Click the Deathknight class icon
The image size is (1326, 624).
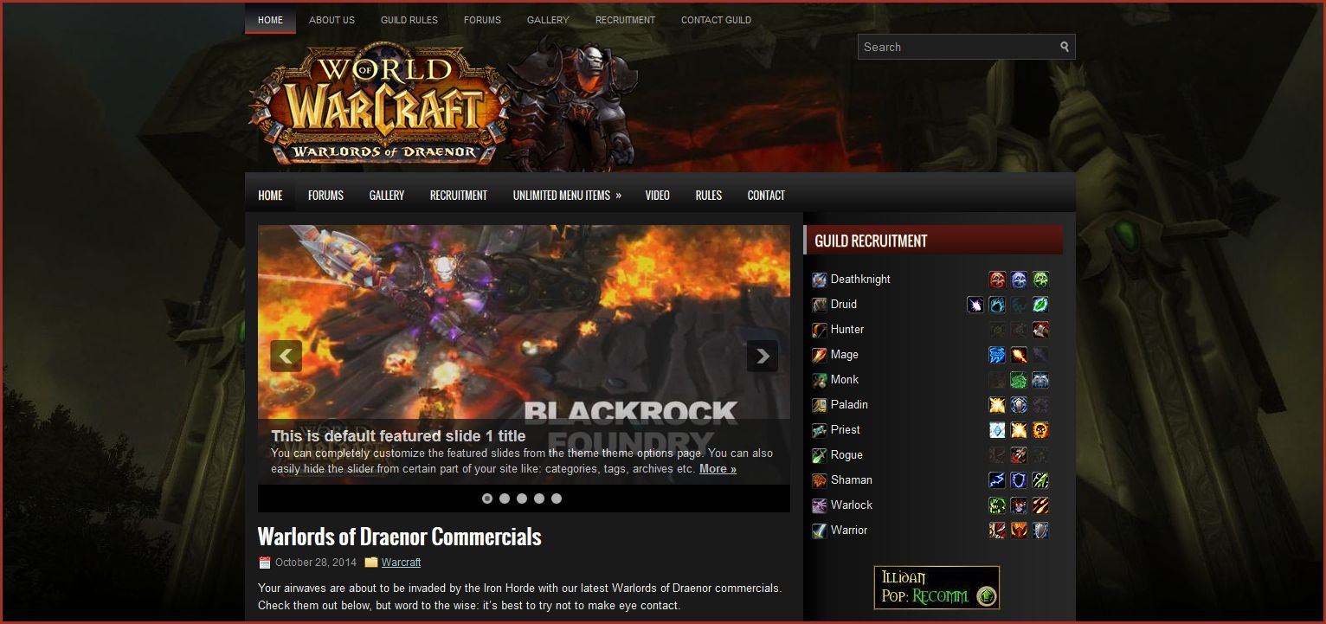point(819,280)
